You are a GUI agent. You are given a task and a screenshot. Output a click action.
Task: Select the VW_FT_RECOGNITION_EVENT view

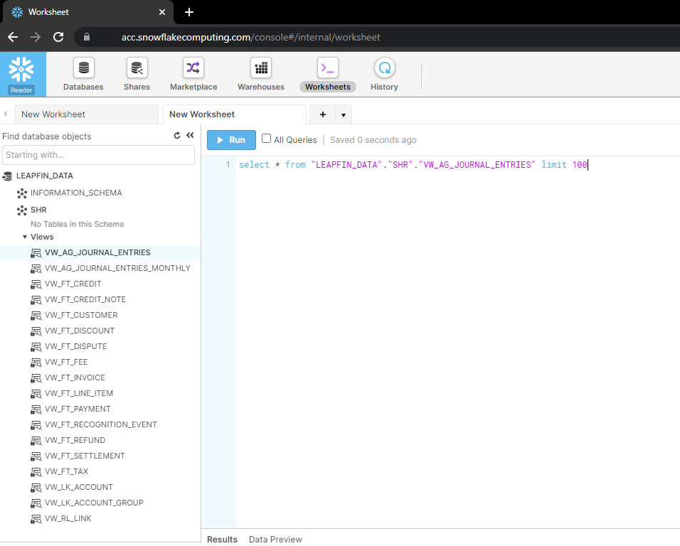coord(101,424)
